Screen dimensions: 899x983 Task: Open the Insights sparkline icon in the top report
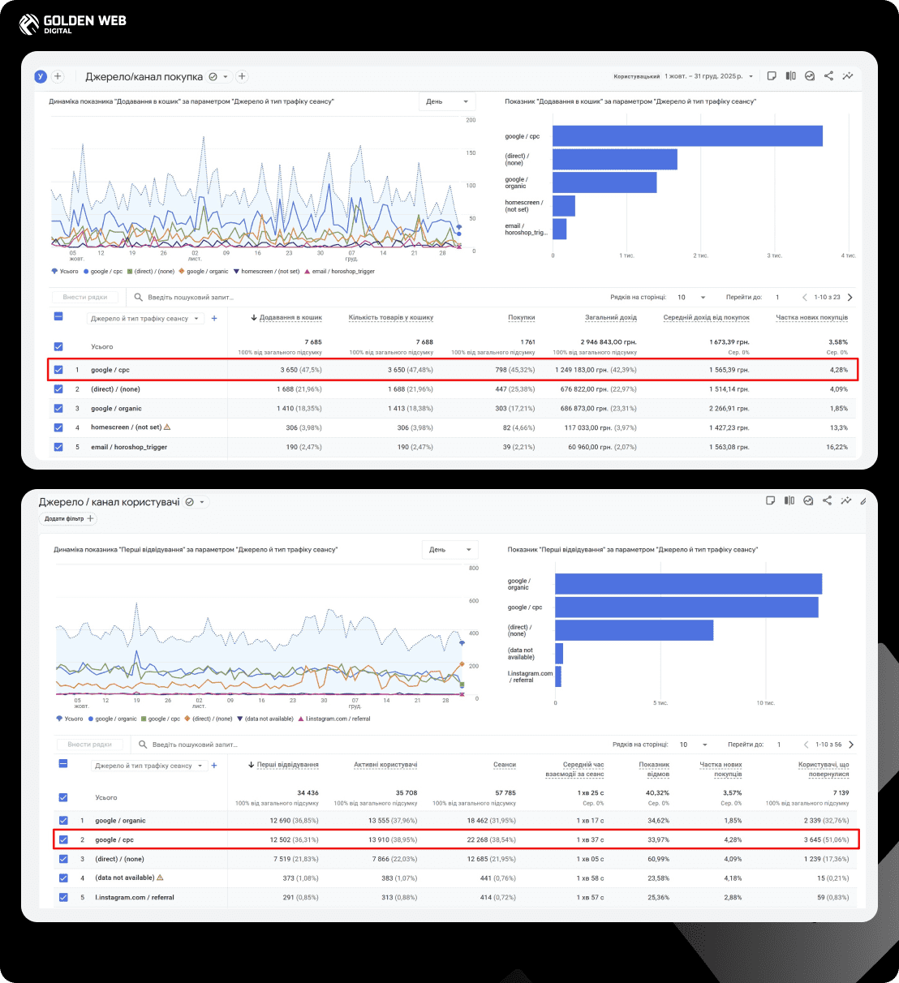tap(848, 76)
